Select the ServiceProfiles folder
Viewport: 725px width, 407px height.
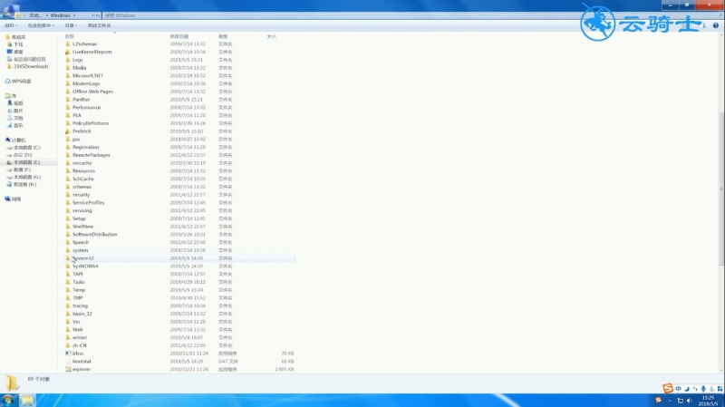[88, 202]
